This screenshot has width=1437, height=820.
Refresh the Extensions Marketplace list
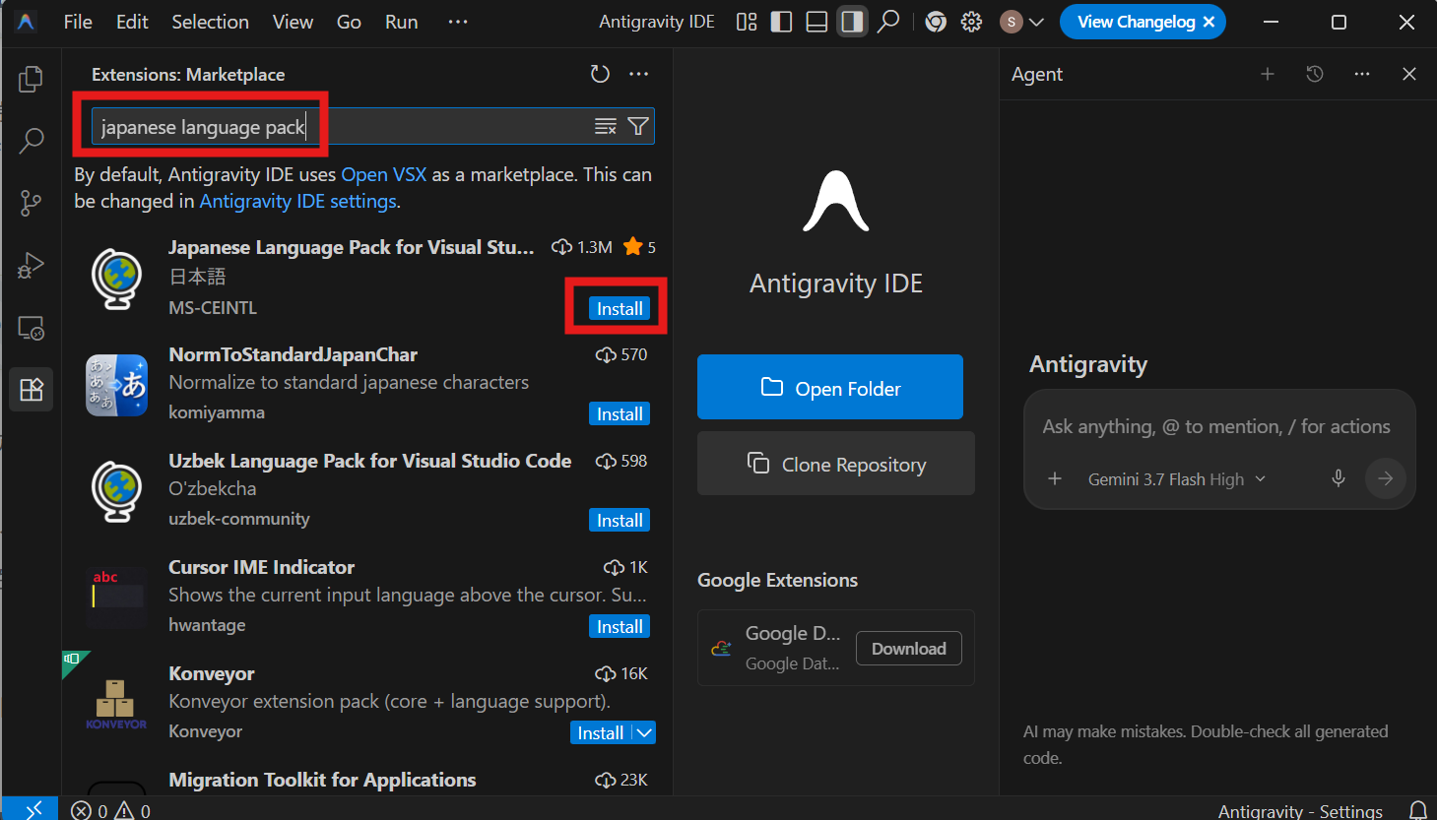pos(600,74)
